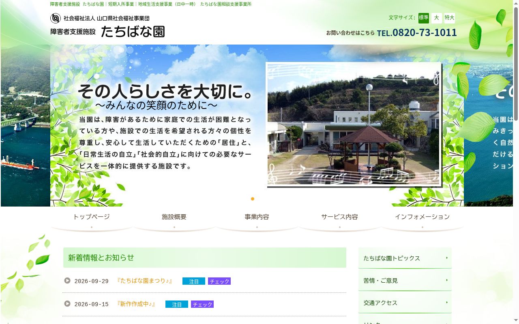Set font size to 特大

[450, 18]
